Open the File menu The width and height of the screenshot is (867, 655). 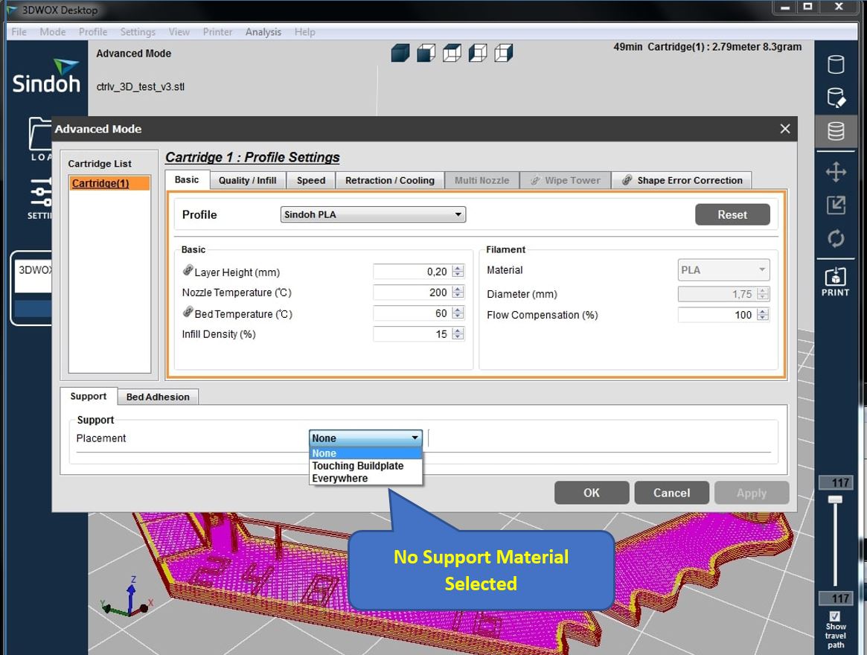point(19,32)
